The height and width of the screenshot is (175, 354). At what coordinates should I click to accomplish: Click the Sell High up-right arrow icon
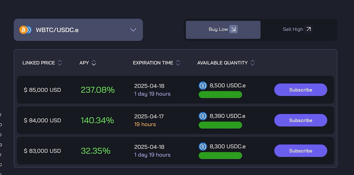tap(308, 29)
